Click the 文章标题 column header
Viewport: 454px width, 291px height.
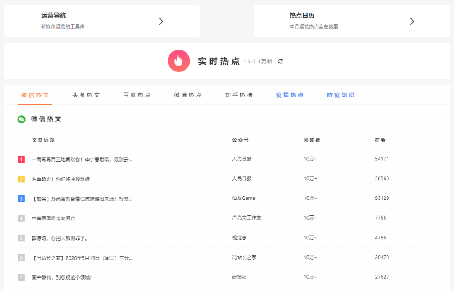tap(43, 140)
